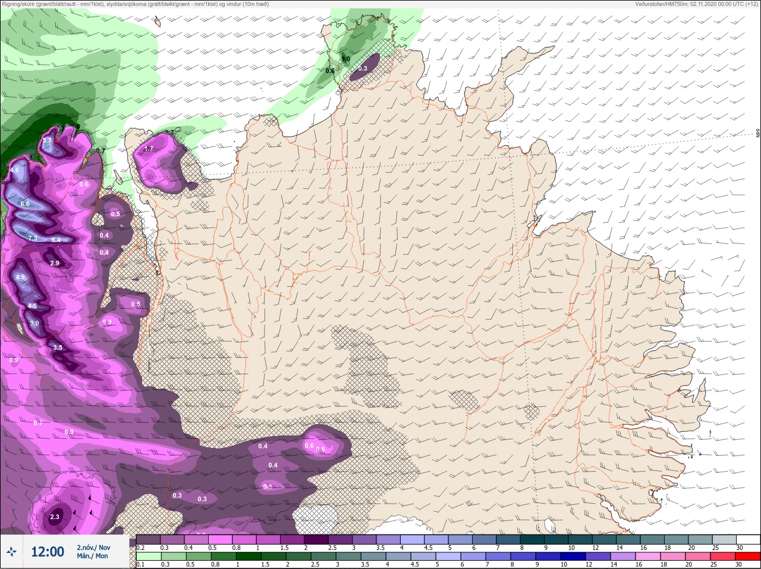Click the 1.0 value in the north
Image resolution: width=761 pixels, height=569 pixels.
345,59
